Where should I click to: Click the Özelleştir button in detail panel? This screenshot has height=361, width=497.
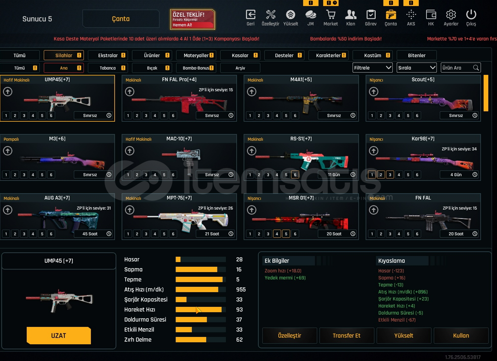pyautogui.click(x=290, y=336)
